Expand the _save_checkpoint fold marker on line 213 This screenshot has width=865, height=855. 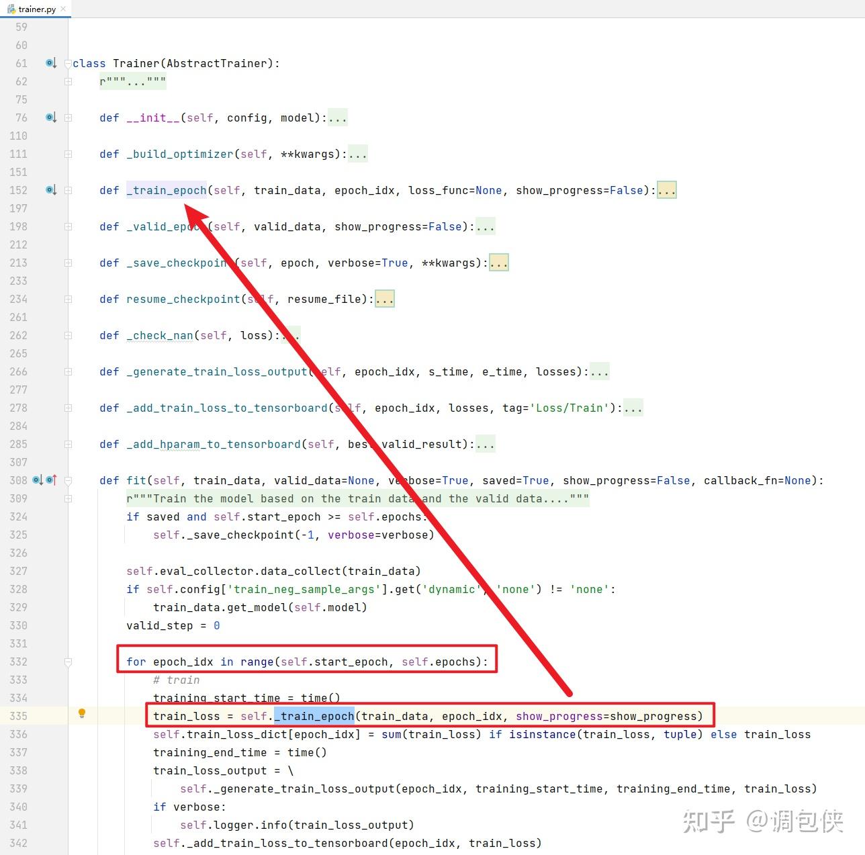tap(68, 263)
